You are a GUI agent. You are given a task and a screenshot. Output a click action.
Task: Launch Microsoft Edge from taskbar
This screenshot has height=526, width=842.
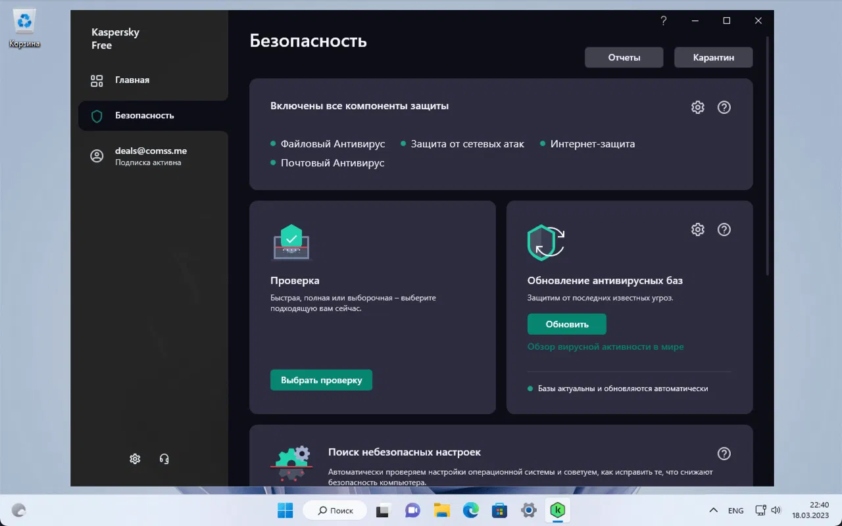click(470, 510)
